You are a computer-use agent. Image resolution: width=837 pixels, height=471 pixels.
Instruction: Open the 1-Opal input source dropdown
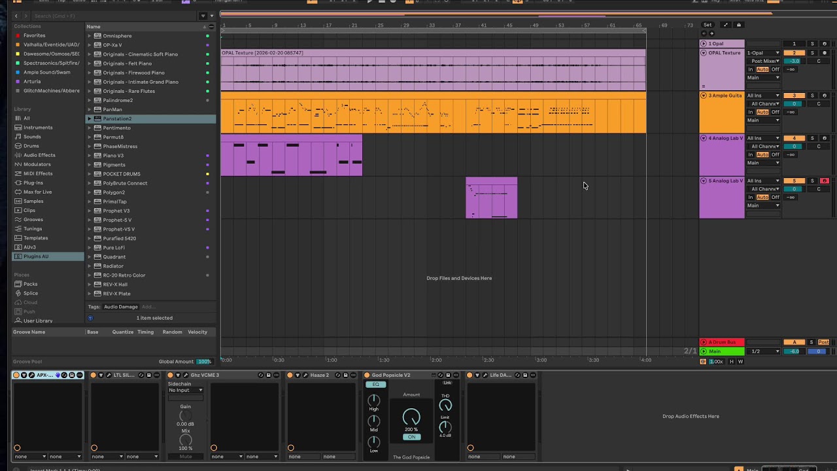coord(764,53)
